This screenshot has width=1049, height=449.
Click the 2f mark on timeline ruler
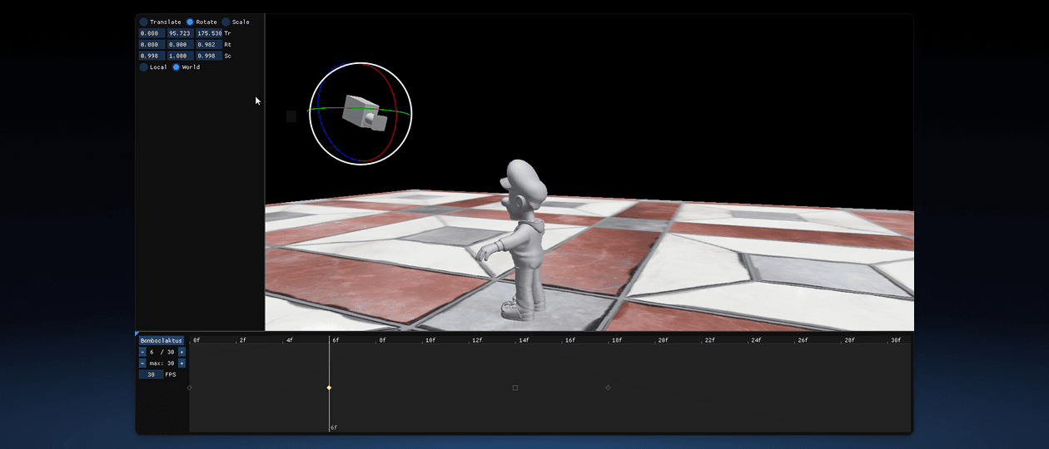click(242, 340)
